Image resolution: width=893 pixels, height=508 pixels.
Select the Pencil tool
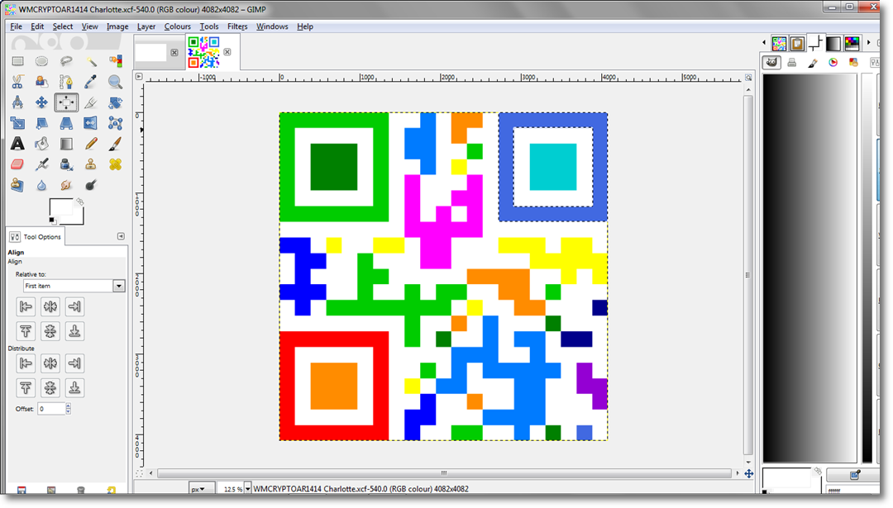(x=91, y=144)
